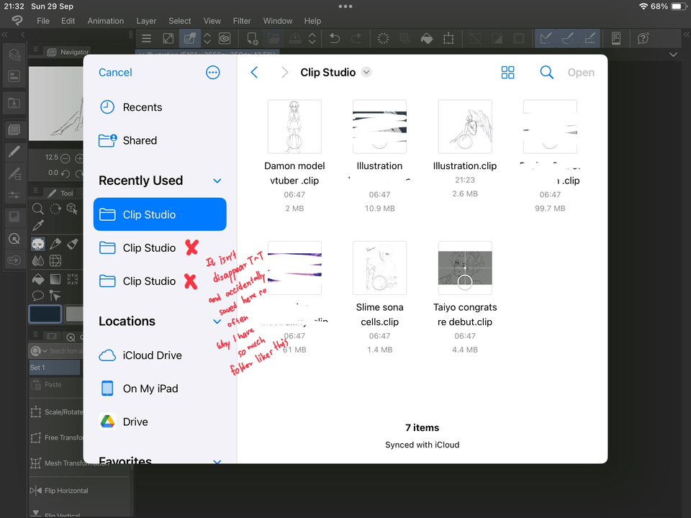Select On My iPad location
This screenshot has width=691, height=518.
click(x=150, y=388)
